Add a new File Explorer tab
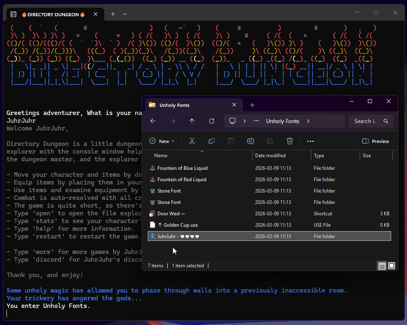Screen dimensions: 407x325 click(252, 105)
